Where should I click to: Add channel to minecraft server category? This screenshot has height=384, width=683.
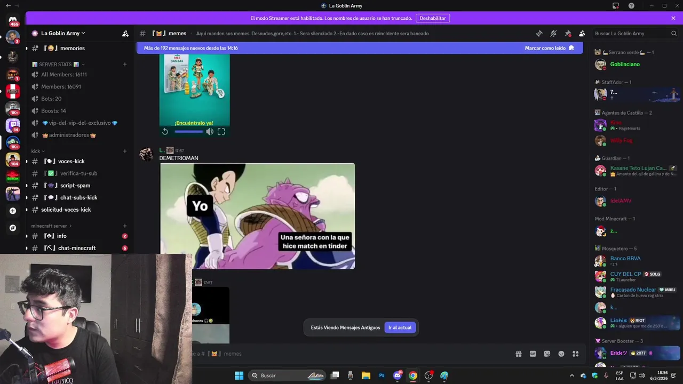[125, 226]
